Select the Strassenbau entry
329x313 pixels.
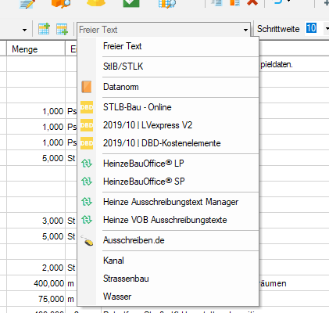168,279
